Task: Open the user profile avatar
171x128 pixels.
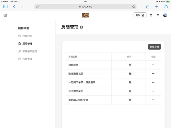Action: click(x=165, y=15)
